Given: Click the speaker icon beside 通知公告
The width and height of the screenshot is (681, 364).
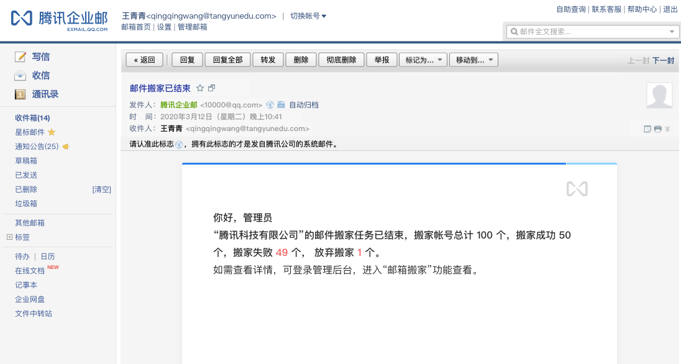Looking at the screenshot, I should coord(66,147).
